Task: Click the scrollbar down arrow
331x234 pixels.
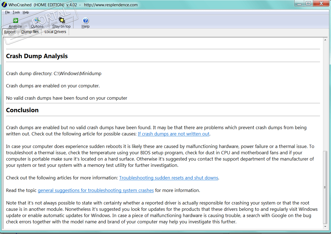Action: click(x=325, y=226)
